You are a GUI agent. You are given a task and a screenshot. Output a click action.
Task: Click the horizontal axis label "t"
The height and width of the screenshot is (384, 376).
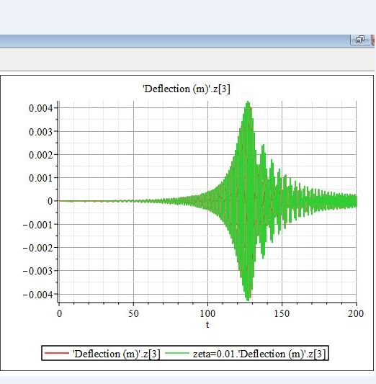207,325
